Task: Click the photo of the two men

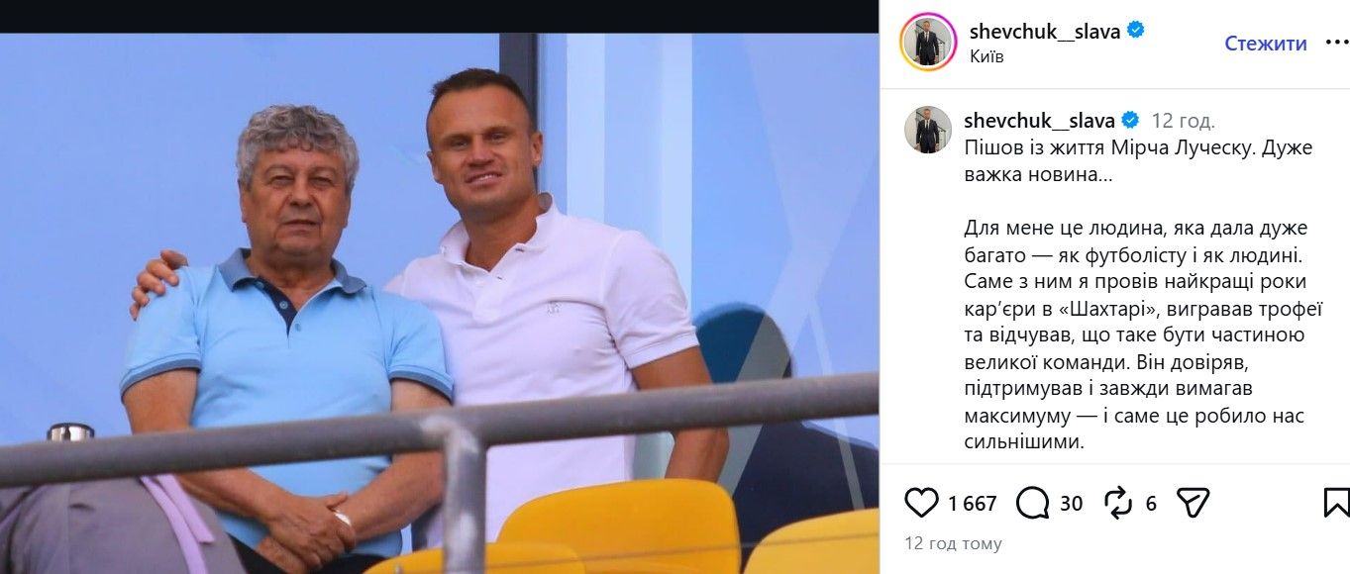Action: click(439, 303)
